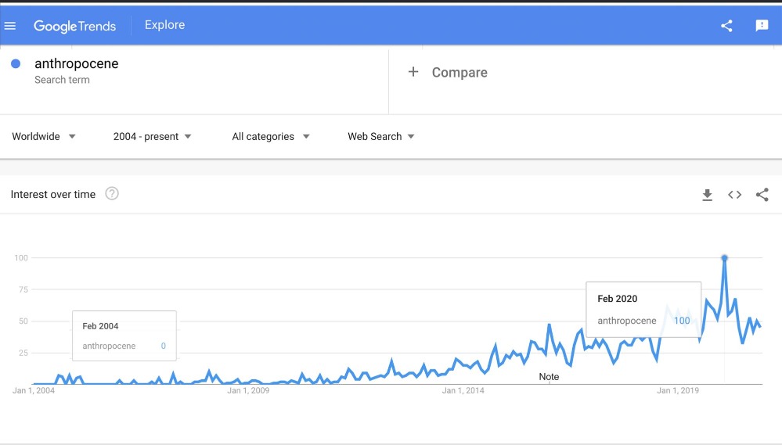Image resolution: width=782 pixels, height=445 pixels.
Task: Open the Web Search type dropdown
Action: (x=381, y=136)
